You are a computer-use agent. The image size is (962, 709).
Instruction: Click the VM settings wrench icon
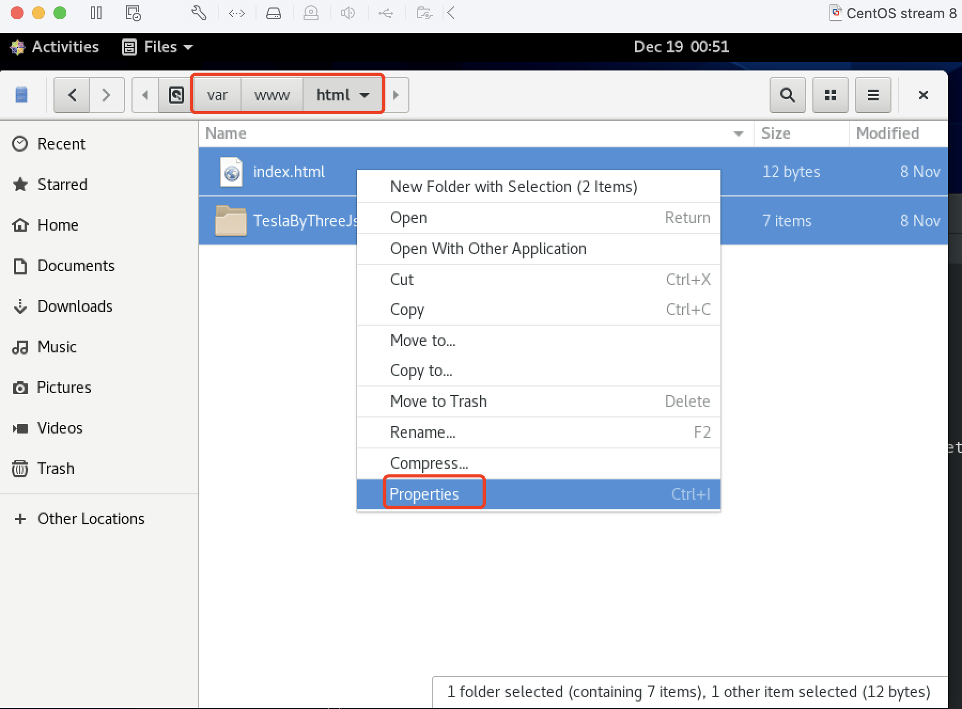tap(199, 13)
